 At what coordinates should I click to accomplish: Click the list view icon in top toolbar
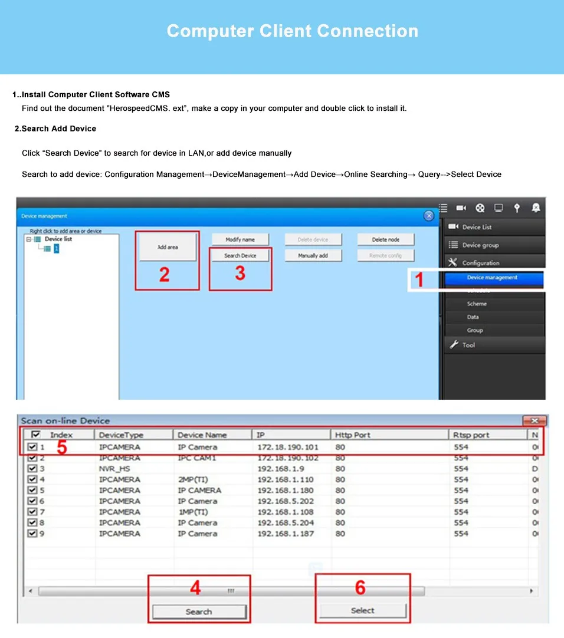(443, 208)
